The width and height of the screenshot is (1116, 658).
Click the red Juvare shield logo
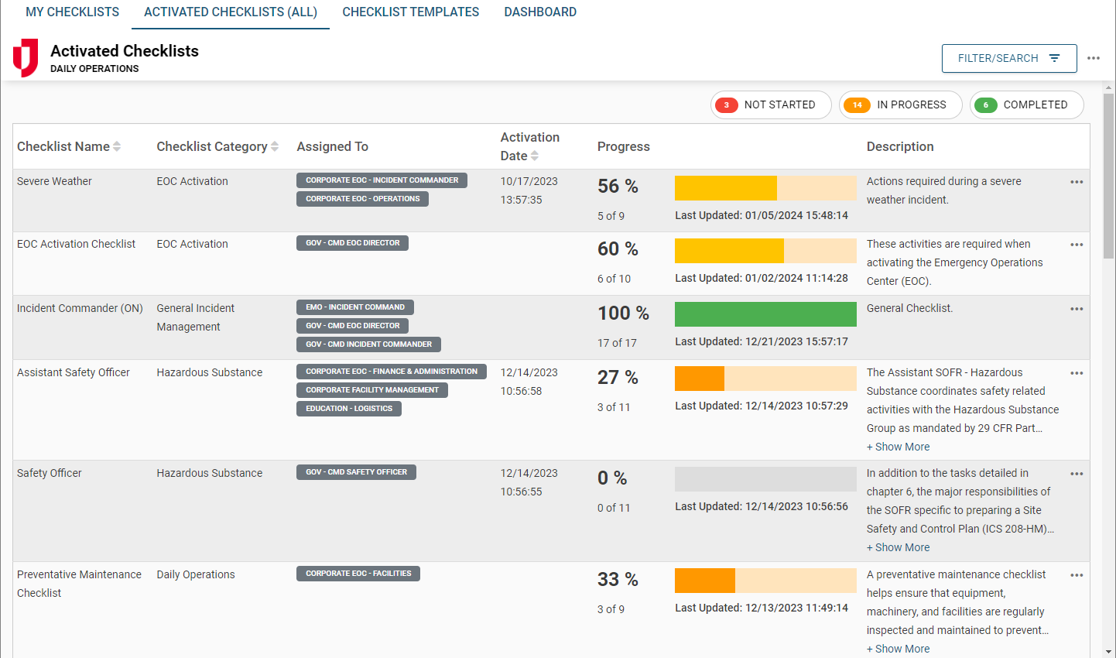pyautogui.click(x=26, y=58)
